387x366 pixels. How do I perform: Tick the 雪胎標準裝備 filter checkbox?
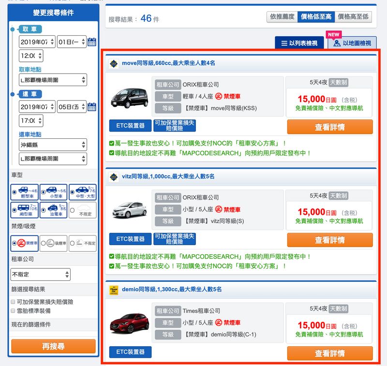(x=13, y=311)
